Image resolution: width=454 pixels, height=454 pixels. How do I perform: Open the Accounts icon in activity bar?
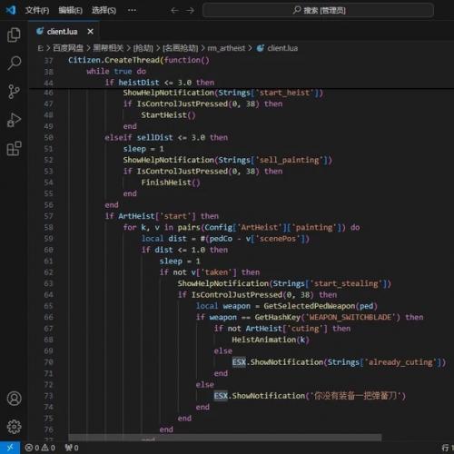[x=14, y=399]
